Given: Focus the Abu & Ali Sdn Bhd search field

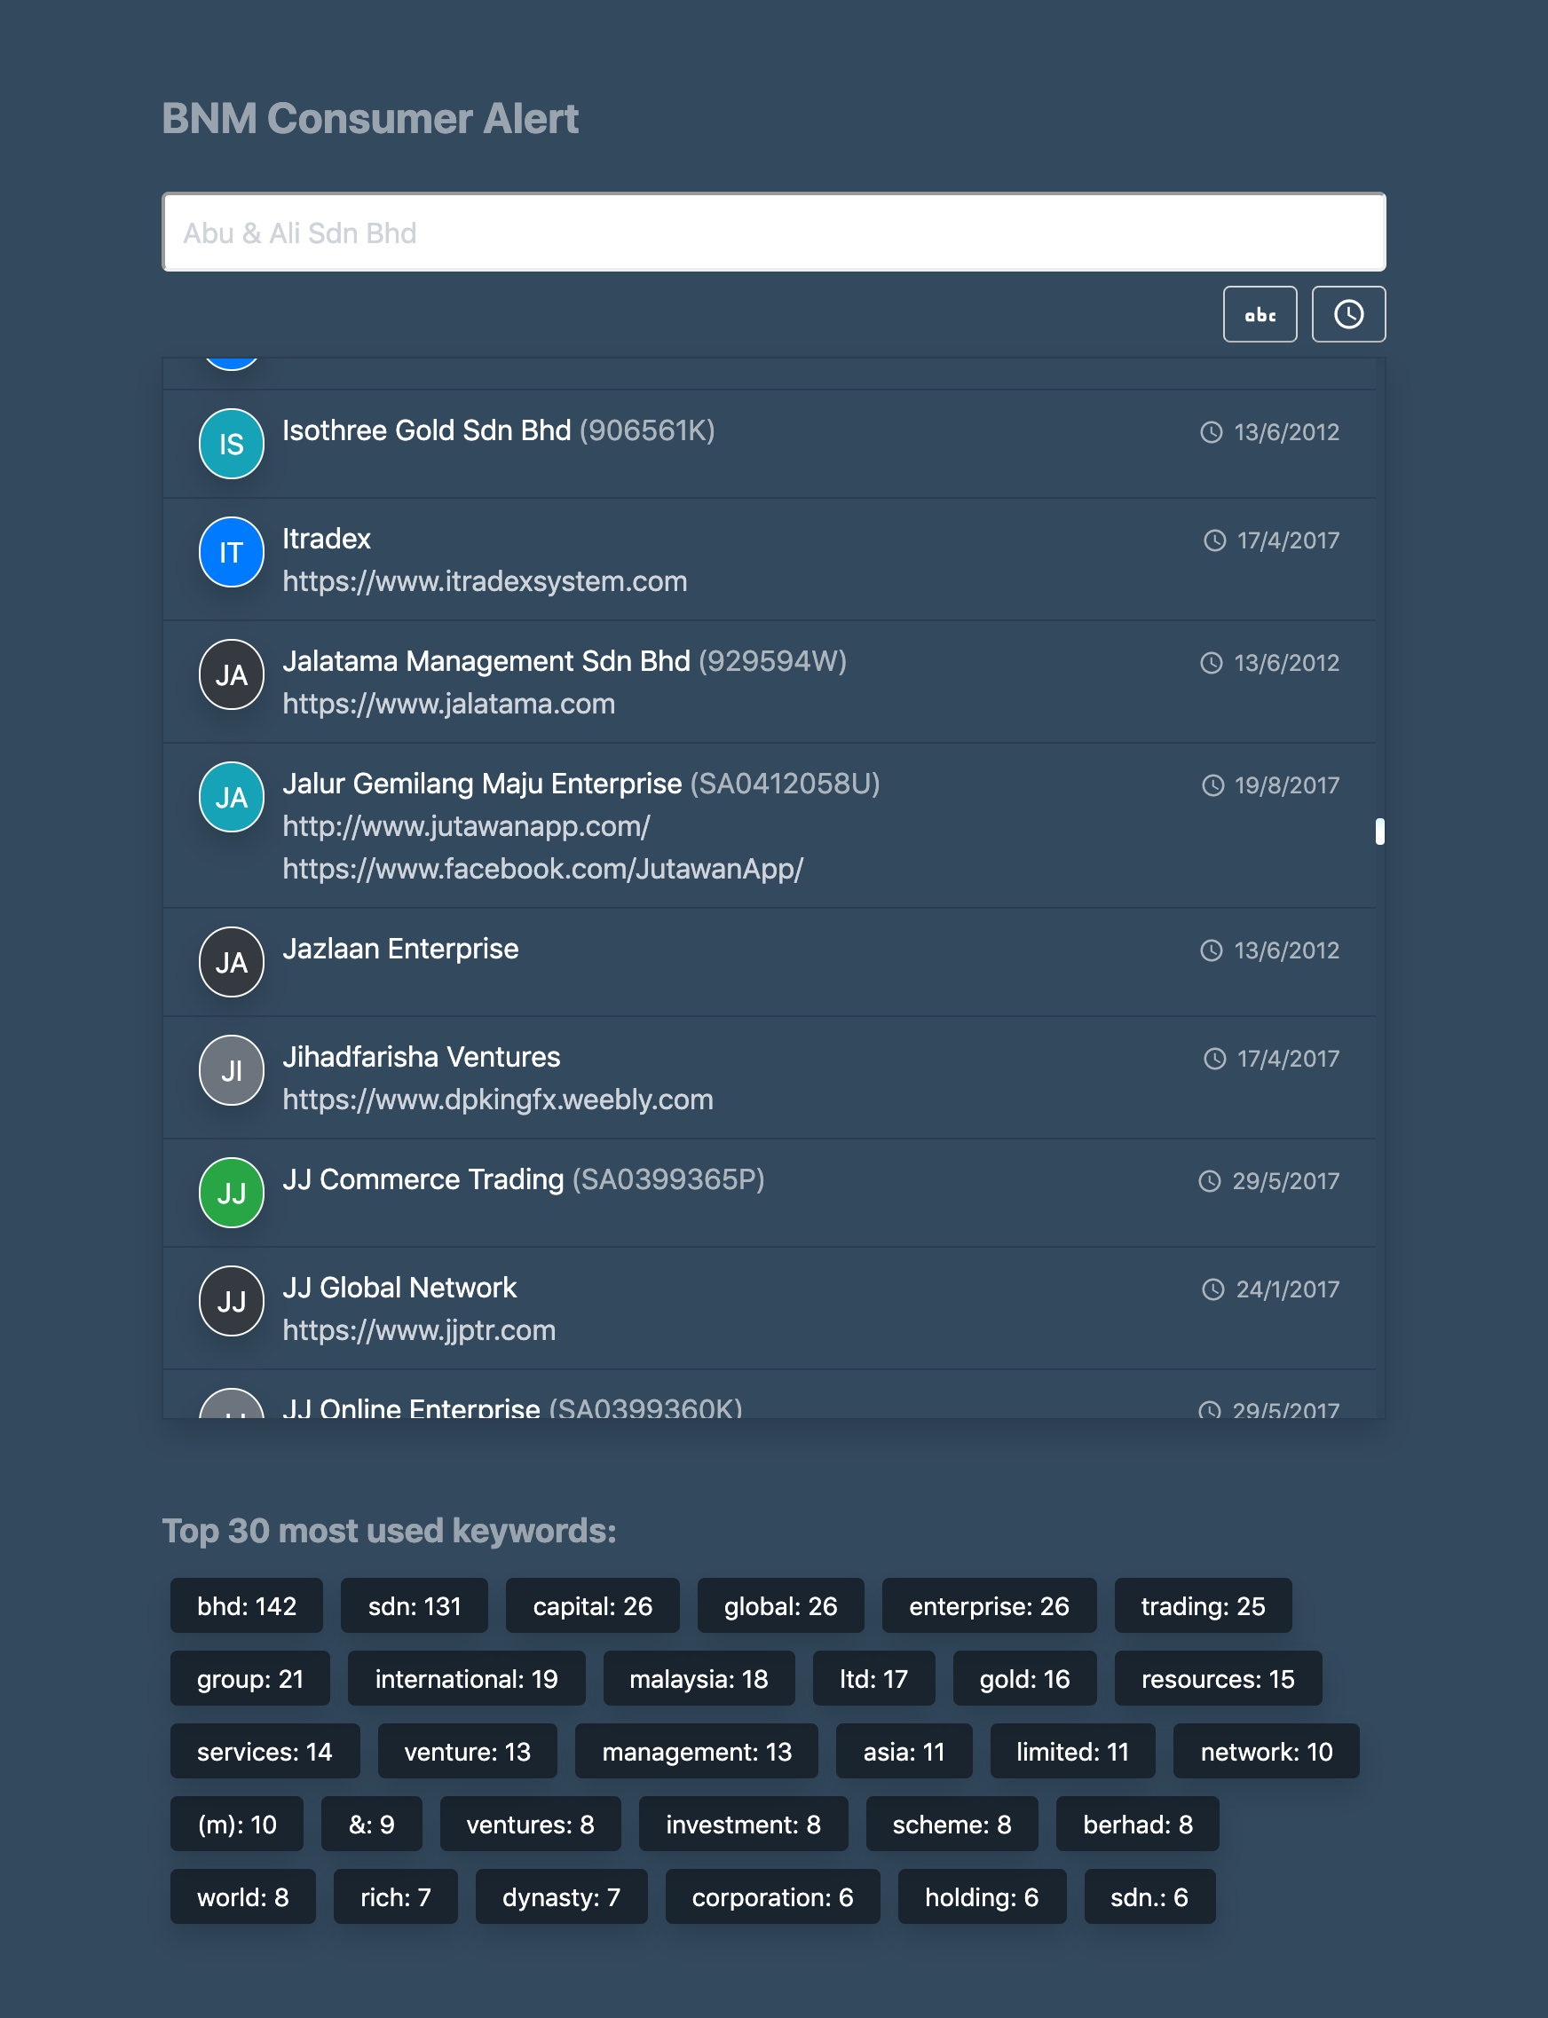Looking at the screenshot, I should click(774, 233).
